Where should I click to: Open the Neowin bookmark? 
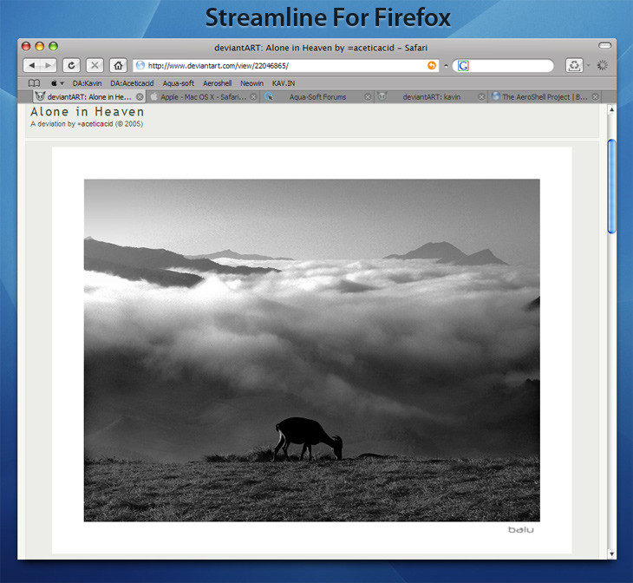pyautogui.click(x=252, y=83)
